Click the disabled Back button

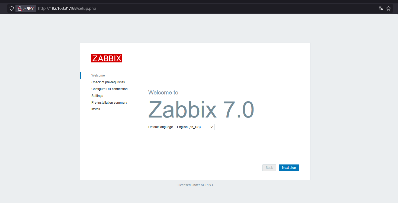click(x=269, y=167)
